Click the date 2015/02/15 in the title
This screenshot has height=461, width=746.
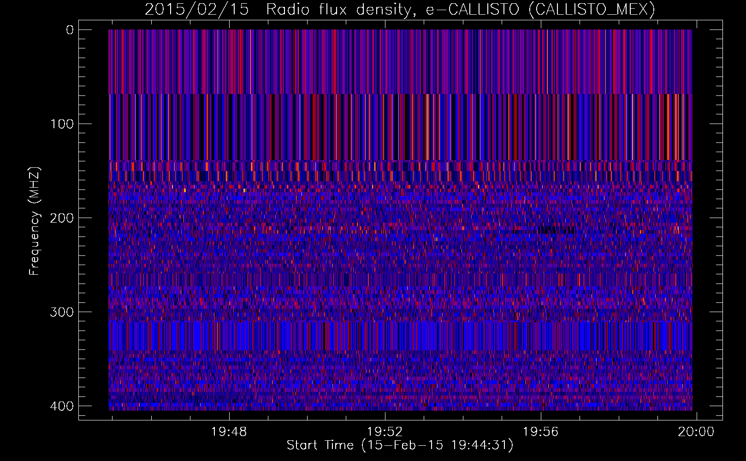tap(197, 9)
